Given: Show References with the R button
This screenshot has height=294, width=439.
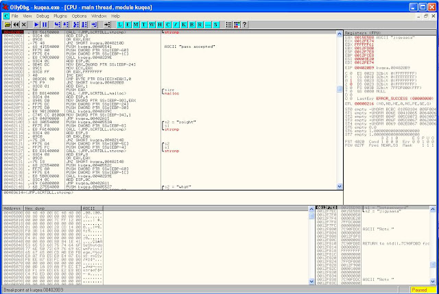Looking at the screenshot, I should (x=200, y=25).
